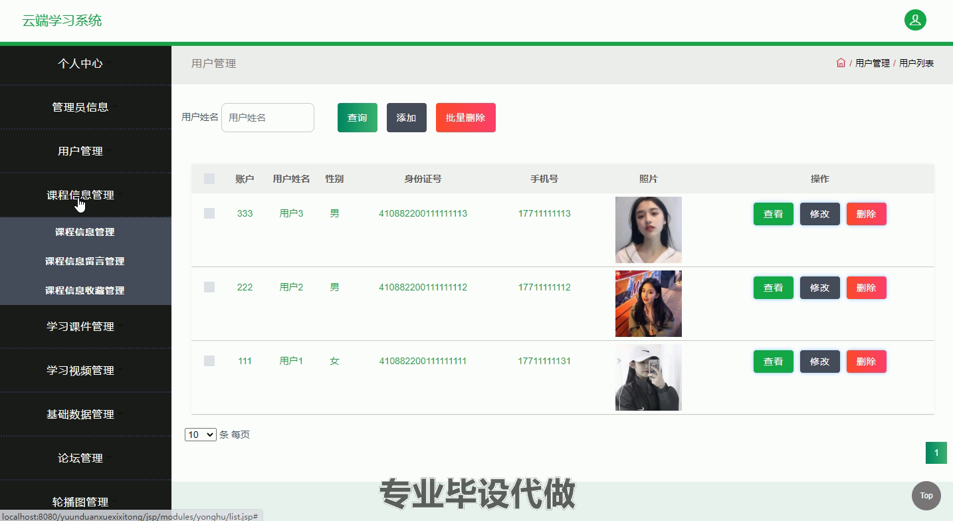953x521 pixels.
Task: Expand the 学习课件管理 sidebar menu
Action: (86, 326)
